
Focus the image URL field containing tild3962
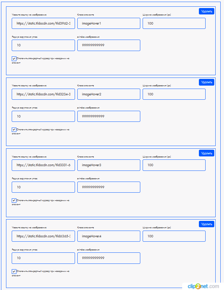coord(43,23)
